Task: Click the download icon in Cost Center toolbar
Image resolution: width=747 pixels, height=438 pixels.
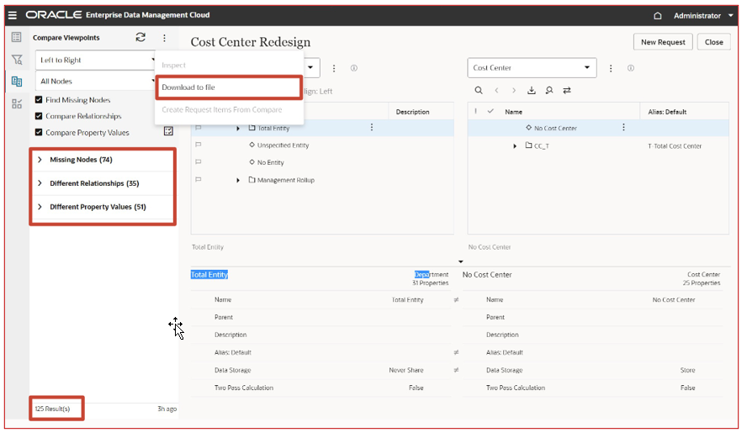Action: [x=532, y=90]
